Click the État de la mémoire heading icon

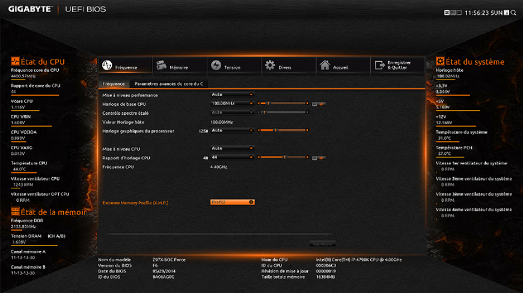click(15, 211)
